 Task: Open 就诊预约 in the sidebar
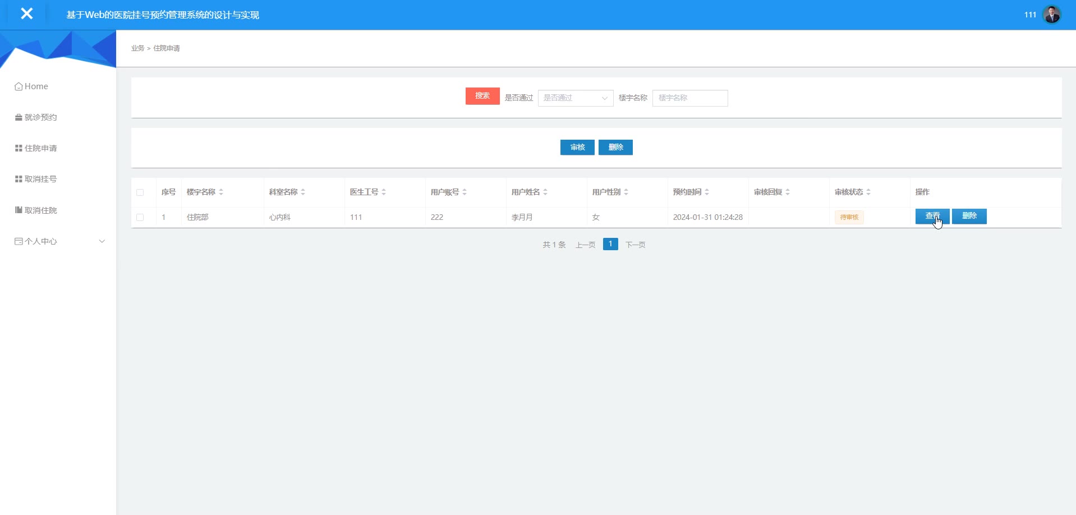tap(36, 117)
